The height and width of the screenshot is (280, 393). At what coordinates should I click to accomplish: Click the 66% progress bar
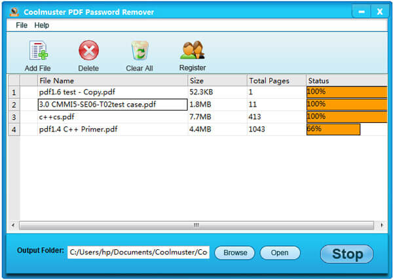click(x=333, y=129)
